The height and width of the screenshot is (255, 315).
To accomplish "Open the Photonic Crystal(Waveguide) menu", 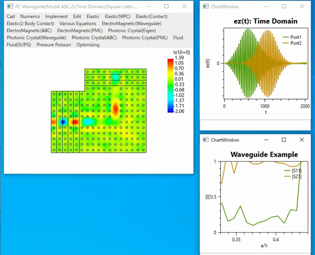I will coord(36,38).
